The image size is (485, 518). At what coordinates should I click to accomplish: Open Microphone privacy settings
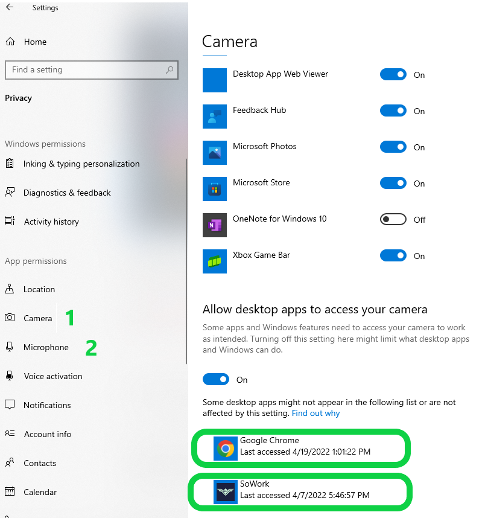coord(46,347)
